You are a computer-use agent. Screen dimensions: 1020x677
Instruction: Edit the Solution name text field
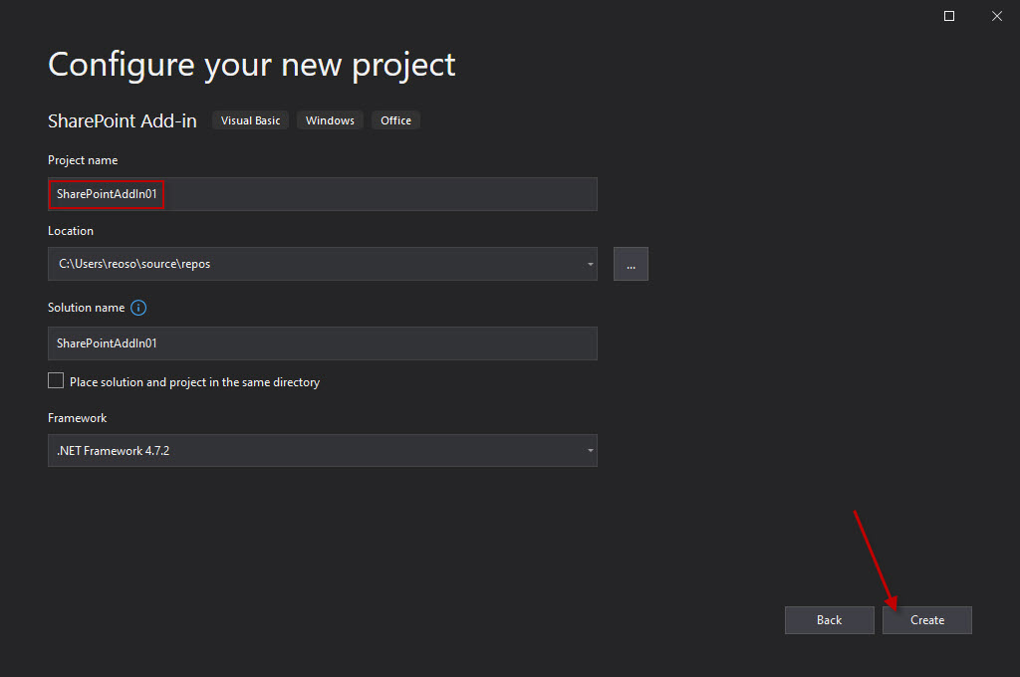point(323,343)
